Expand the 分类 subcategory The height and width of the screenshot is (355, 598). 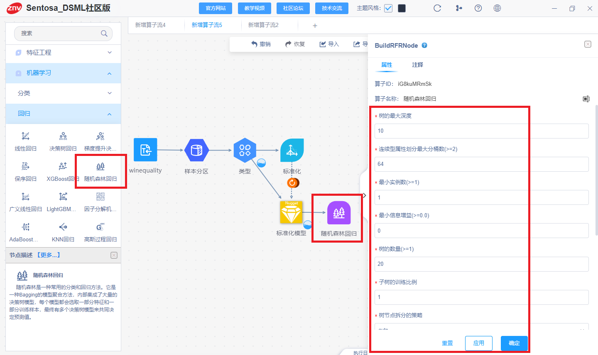coord(64,93)
